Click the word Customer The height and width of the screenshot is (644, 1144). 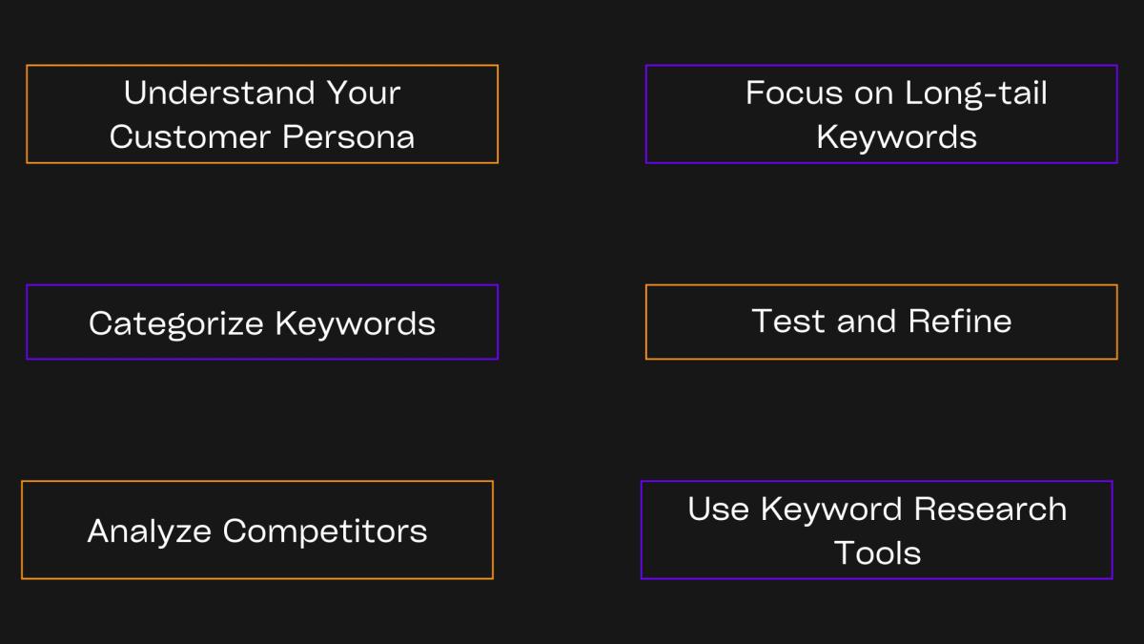192,136
